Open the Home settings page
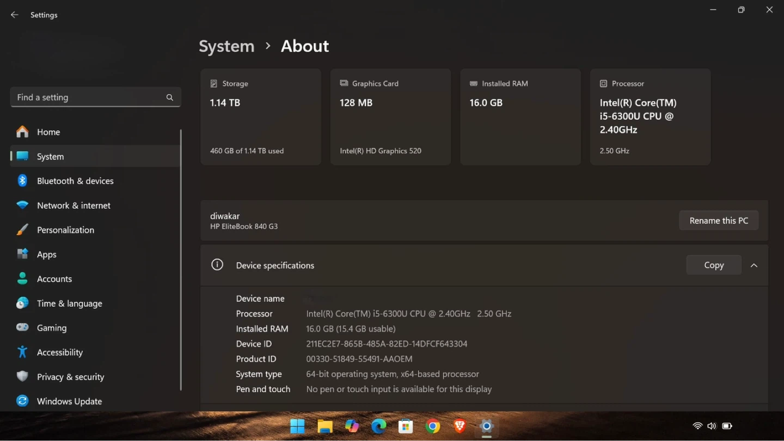784x441 pixels. (x=95, y=132)
